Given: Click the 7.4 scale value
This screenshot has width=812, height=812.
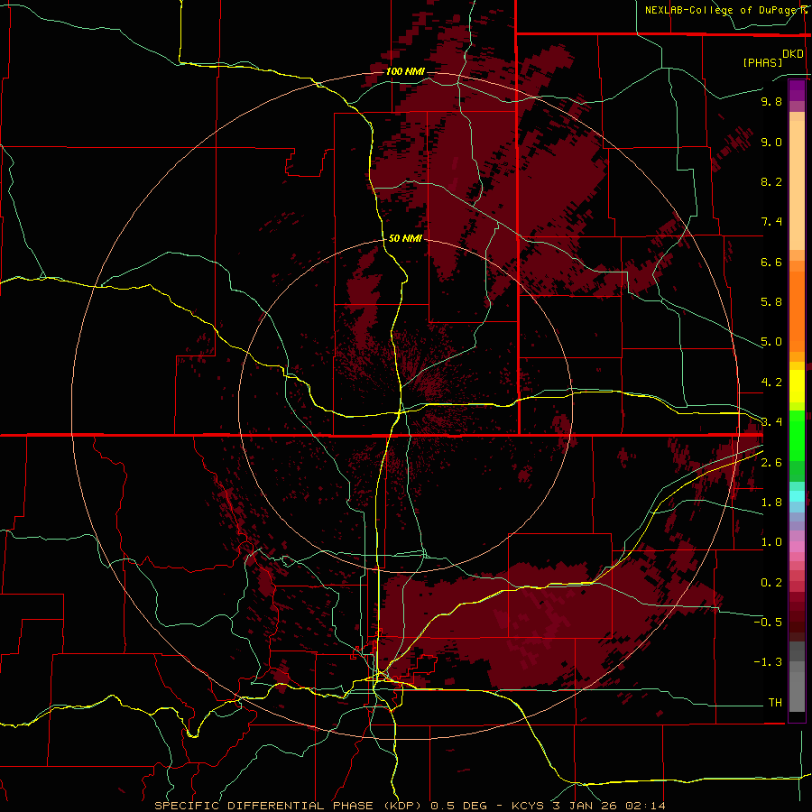Looking at the screenshot, I should point(771,222).
